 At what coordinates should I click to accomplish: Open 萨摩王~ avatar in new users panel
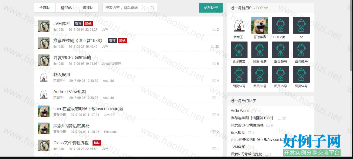coord(239,25)
